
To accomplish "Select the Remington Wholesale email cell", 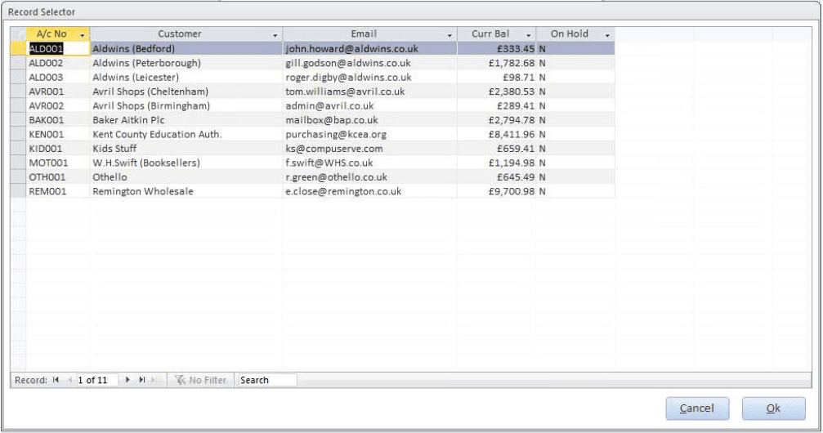I will [369, 191].
